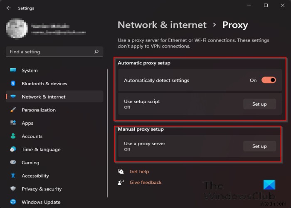291x208 pixels.
Task: Select Network & internet in sidebar
Action: [x=43, y=97]
